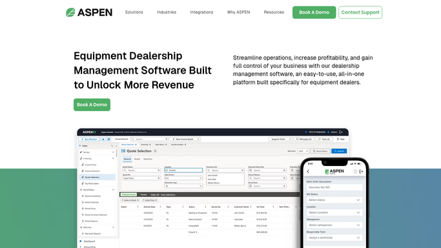The height and width of the screenshot is (248, 441).
Task: Select Invoice Selection in the sidebar
Action: click(x=92, y=171)
